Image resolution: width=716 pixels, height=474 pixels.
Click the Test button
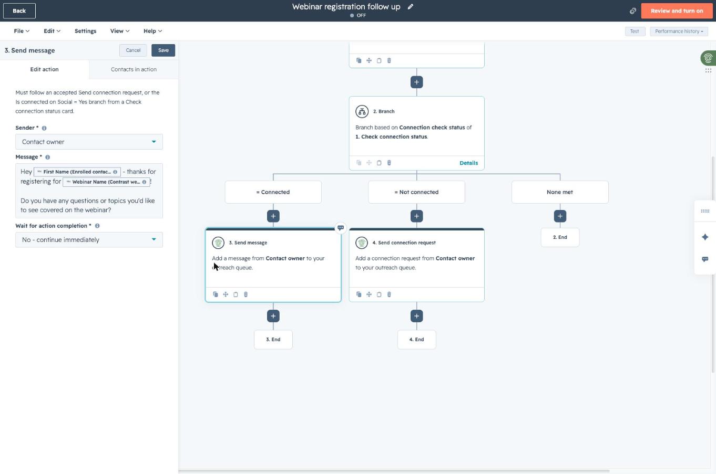click(x=635, y=31)
